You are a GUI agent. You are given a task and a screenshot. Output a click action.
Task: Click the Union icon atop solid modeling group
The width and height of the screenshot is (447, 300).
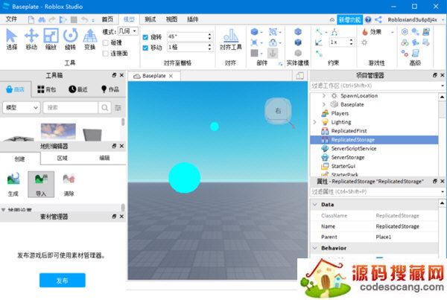pos(298,31)
